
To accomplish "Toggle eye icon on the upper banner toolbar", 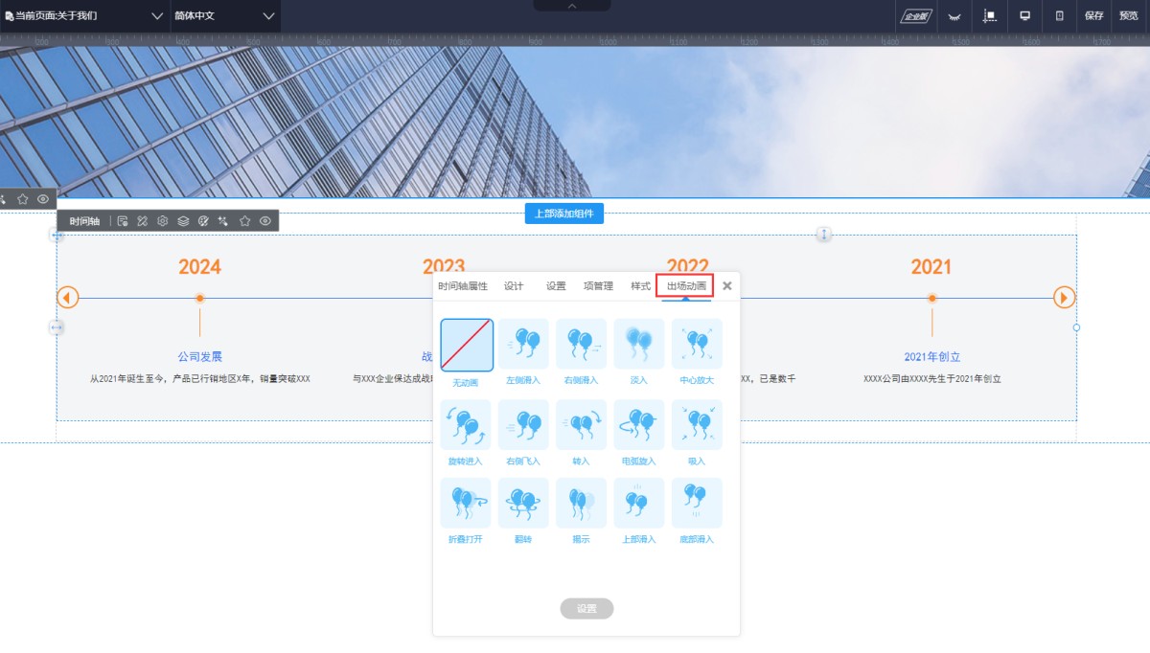I will pos(43,199).
